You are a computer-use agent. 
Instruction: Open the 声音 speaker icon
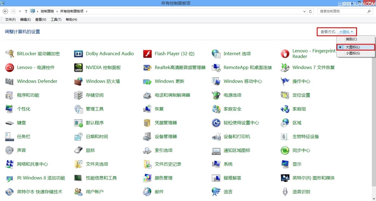pyautogui.click(x=9, y=150)
